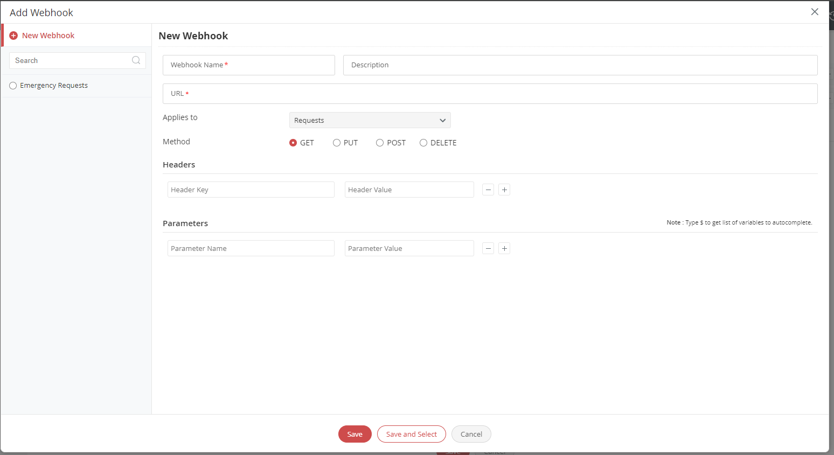This screenshot has width=834, height=455.
Task: Click the Save and Select button
Action: [x=411, y=434]
